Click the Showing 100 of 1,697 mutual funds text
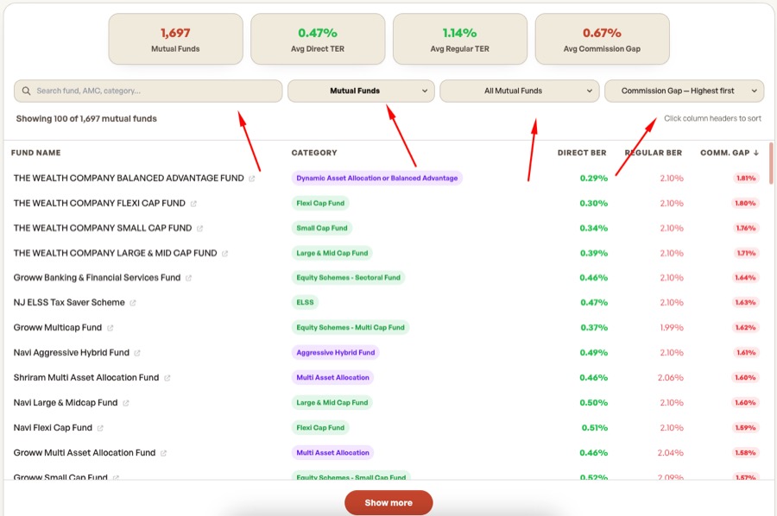The image size is (777, 516). tap(86, 119)
